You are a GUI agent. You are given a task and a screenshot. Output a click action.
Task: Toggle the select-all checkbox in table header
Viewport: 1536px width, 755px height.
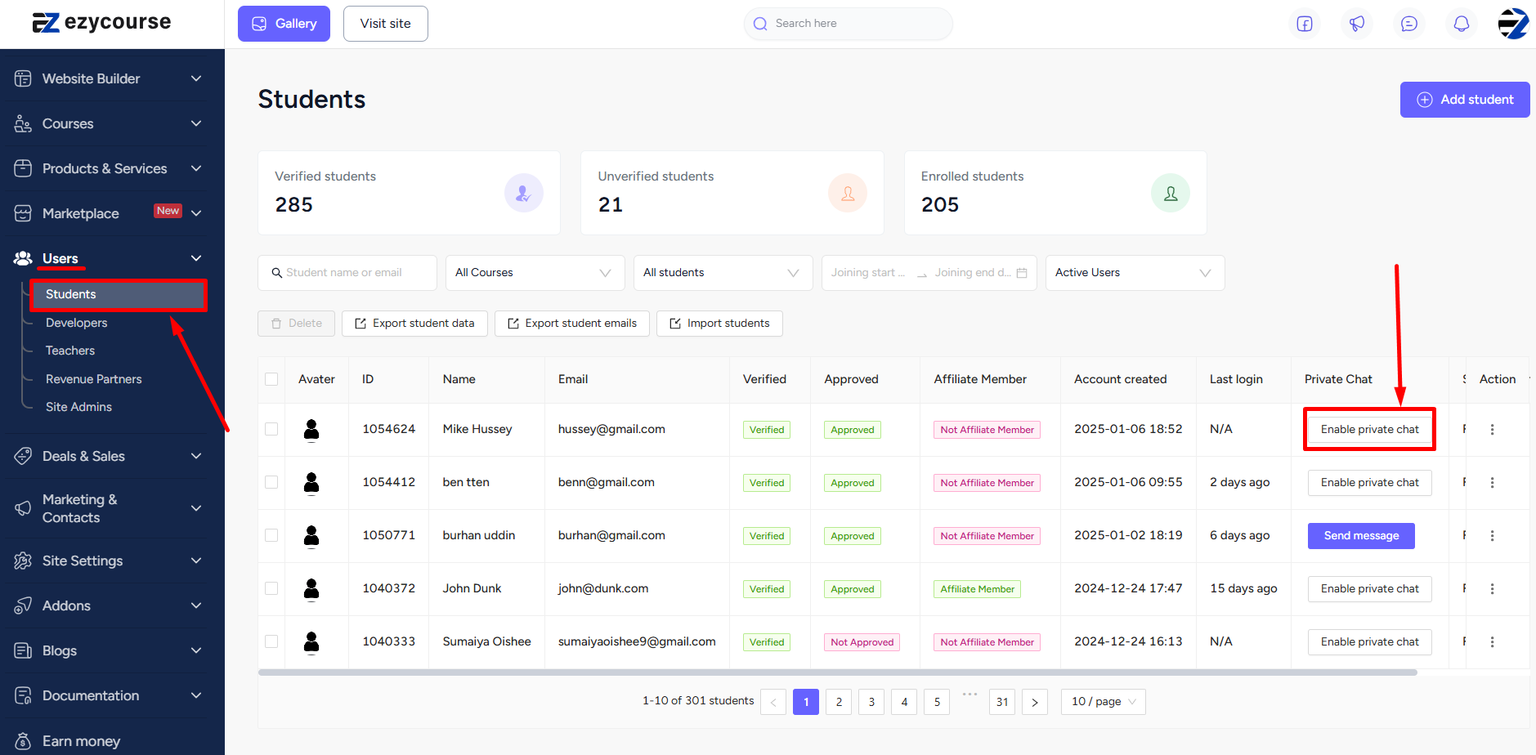click(271, 379)
